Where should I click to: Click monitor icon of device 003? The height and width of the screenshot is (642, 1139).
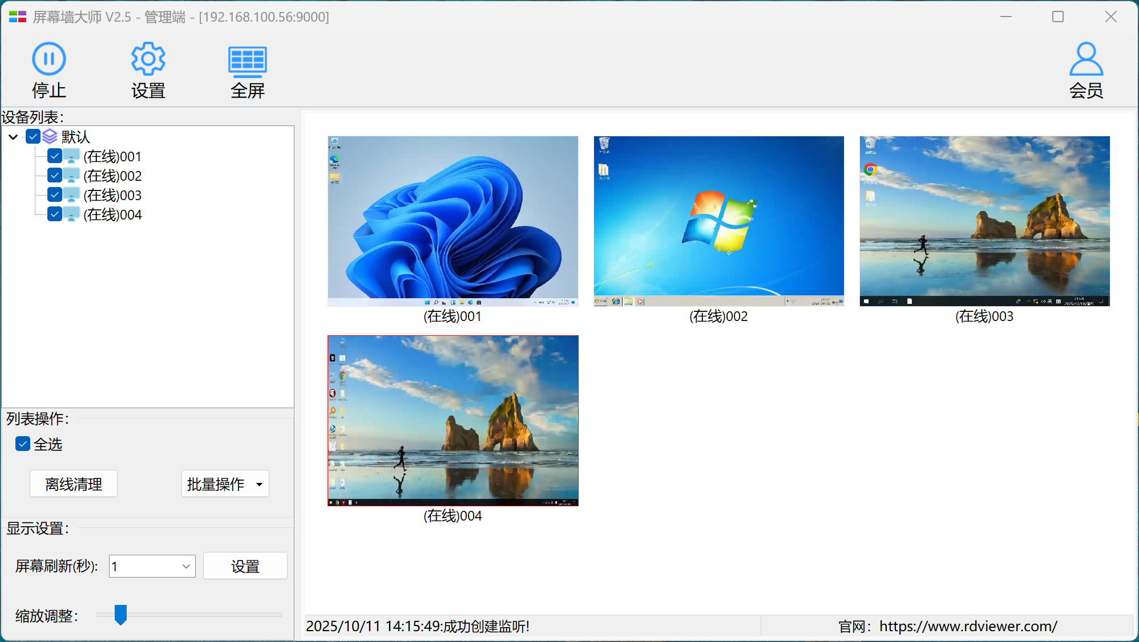pos(71,195)
